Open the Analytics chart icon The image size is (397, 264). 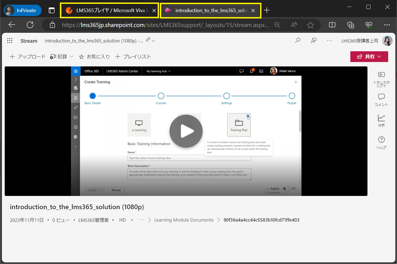coord(381,118)
